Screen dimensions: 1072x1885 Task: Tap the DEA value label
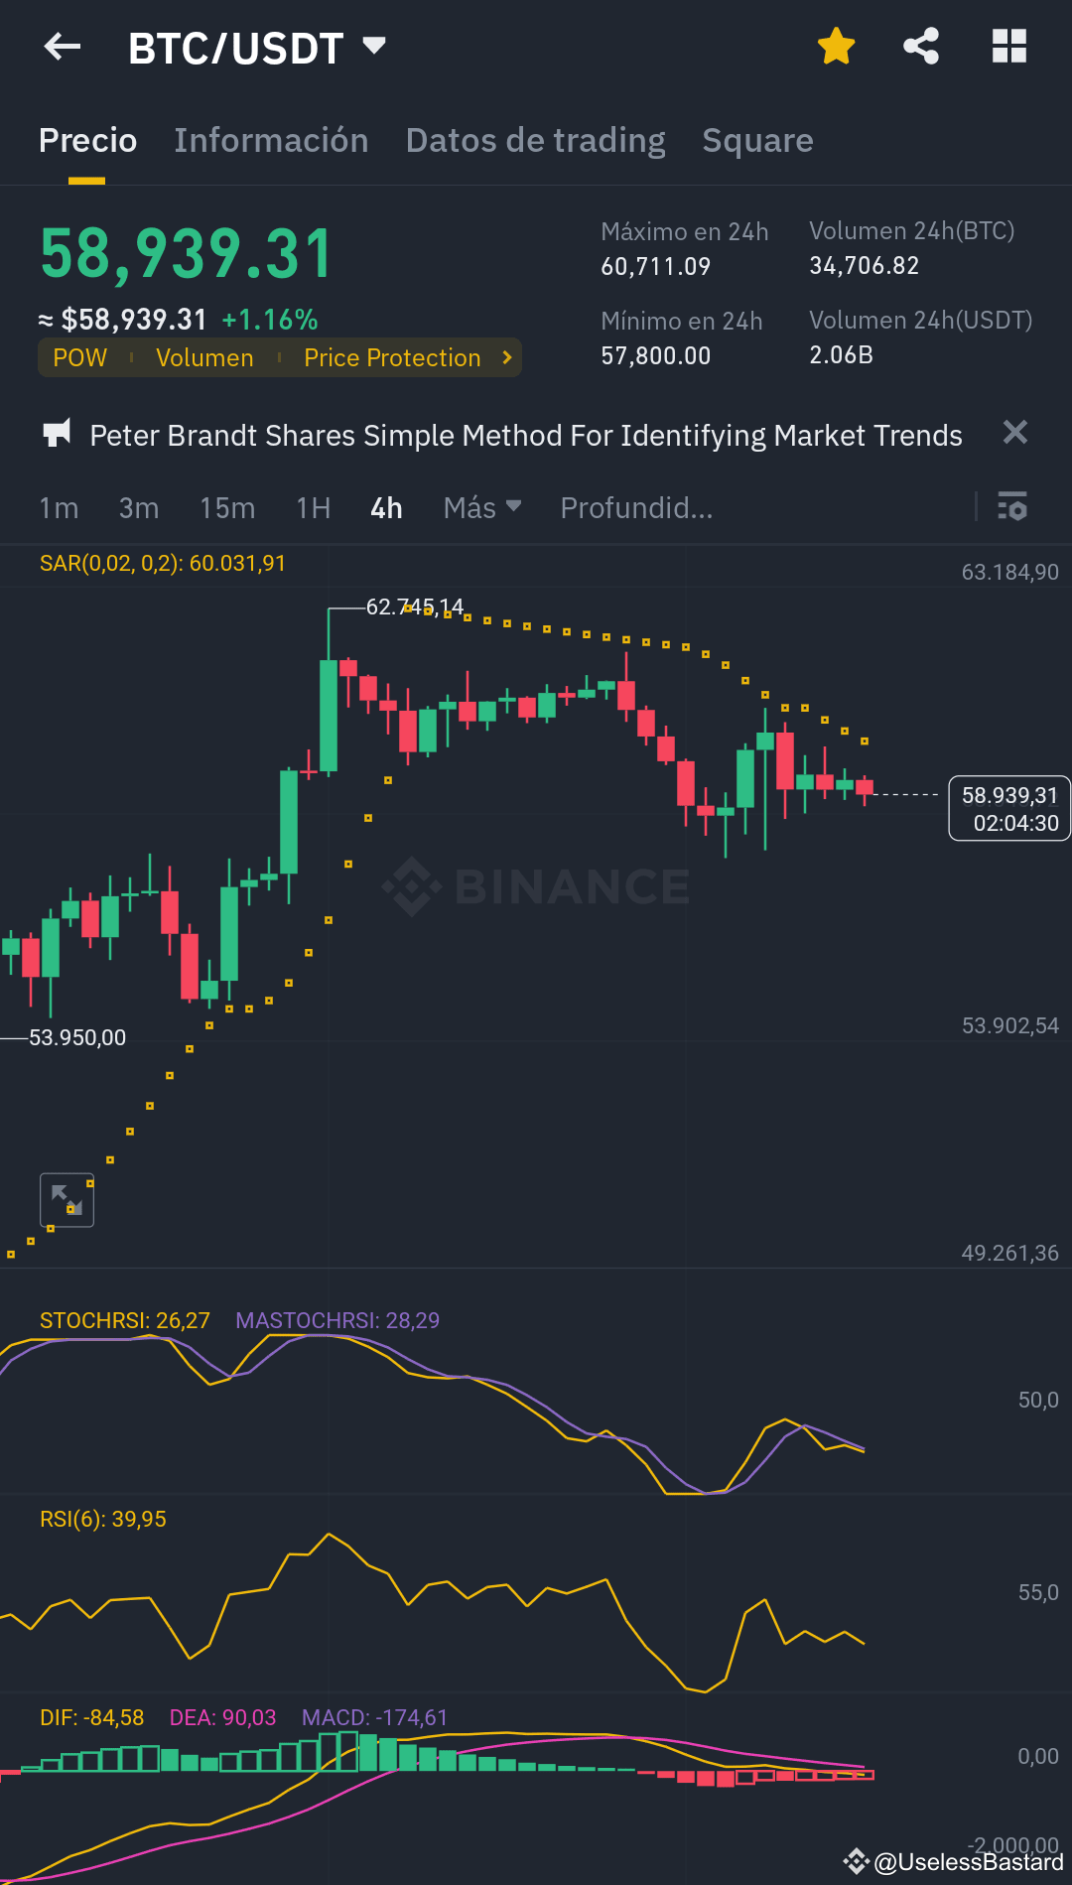pos(222,1717)
